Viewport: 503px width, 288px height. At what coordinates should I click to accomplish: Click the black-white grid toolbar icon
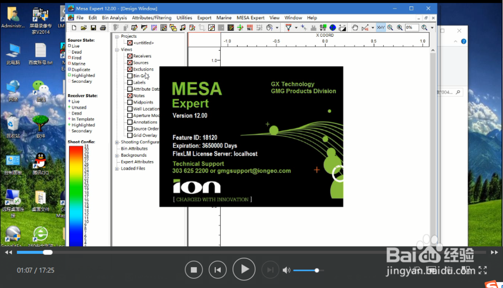[163, 28]
